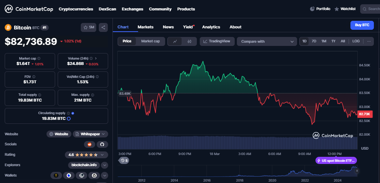Click the FDV info icon
This screenshot has width=380, height=183.
pos(34,77)
